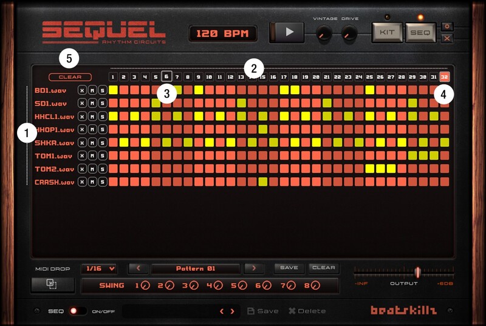486x326 pixels.
Task: Select step number 17
Action: coord(284,76)
